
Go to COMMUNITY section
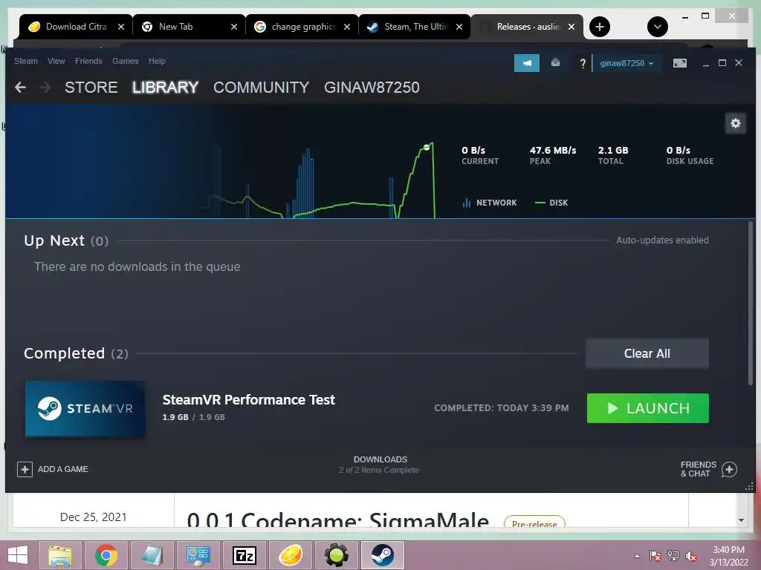click(261, 88)
